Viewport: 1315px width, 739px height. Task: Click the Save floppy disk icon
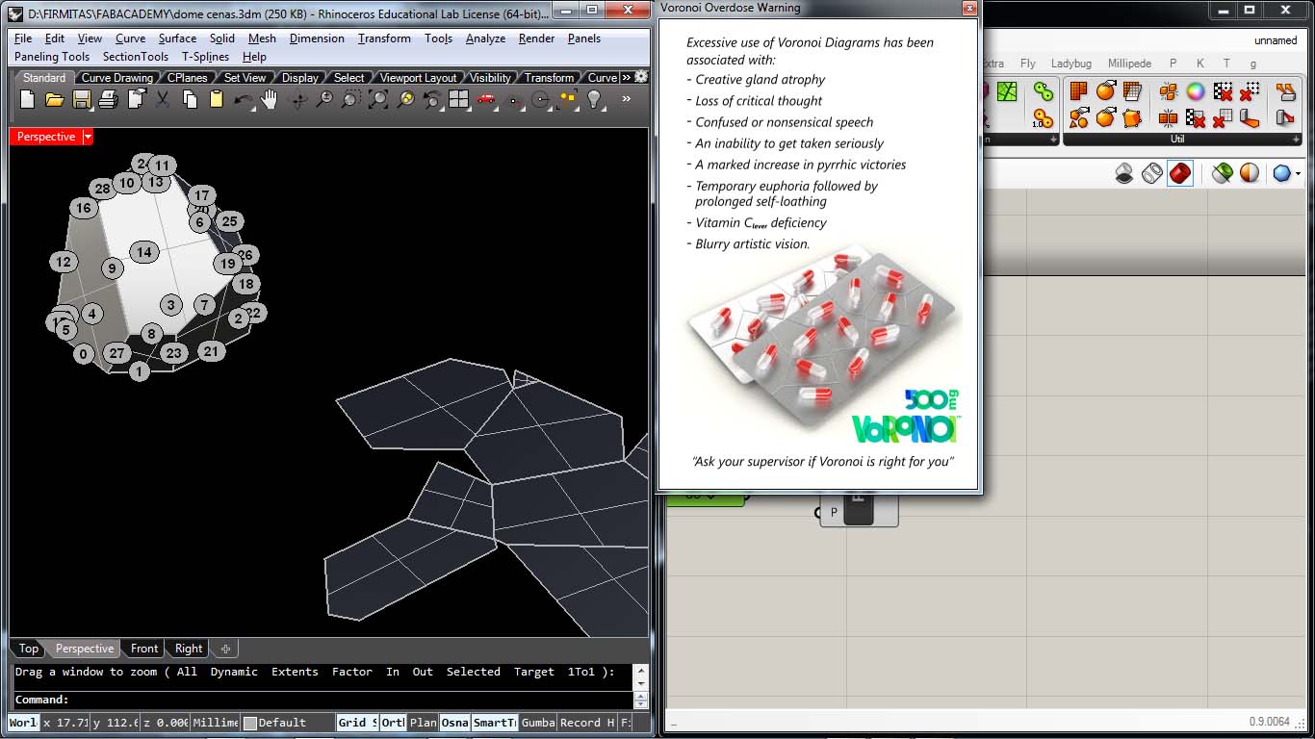point(81,99)
